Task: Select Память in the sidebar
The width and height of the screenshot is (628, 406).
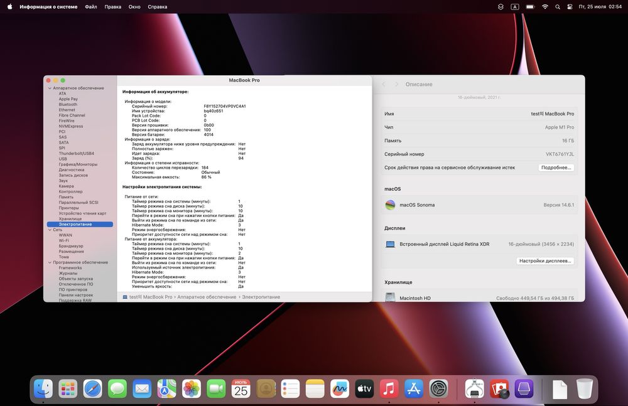Action: (x=66, y=197)
